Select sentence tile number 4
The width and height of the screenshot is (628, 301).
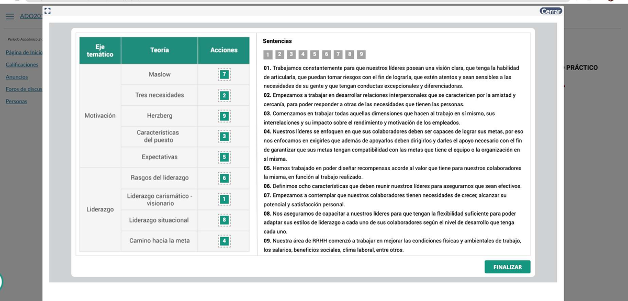pyautogui.click(x=303, y=54)
